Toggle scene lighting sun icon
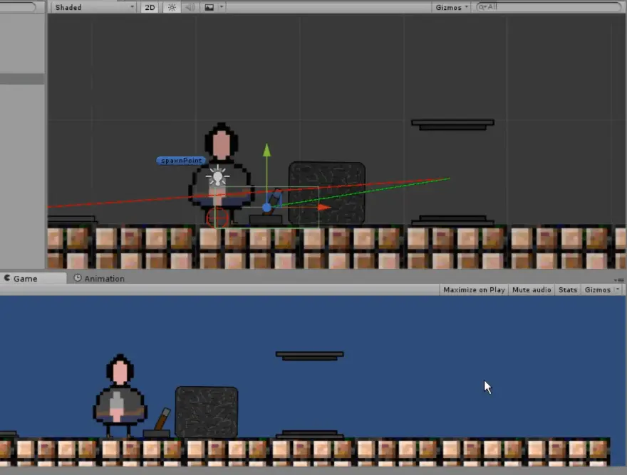 tap(171, 7)
